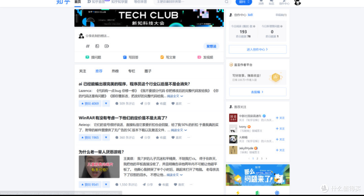Follow 中新社国是直通车 with + 关注
The image size is (364, 196).
tap(280, 118)
